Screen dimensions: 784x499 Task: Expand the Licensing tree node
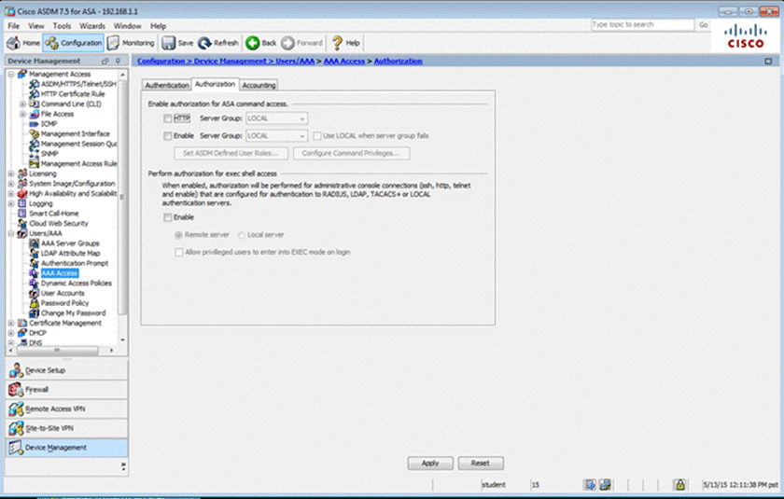point(10,173)
